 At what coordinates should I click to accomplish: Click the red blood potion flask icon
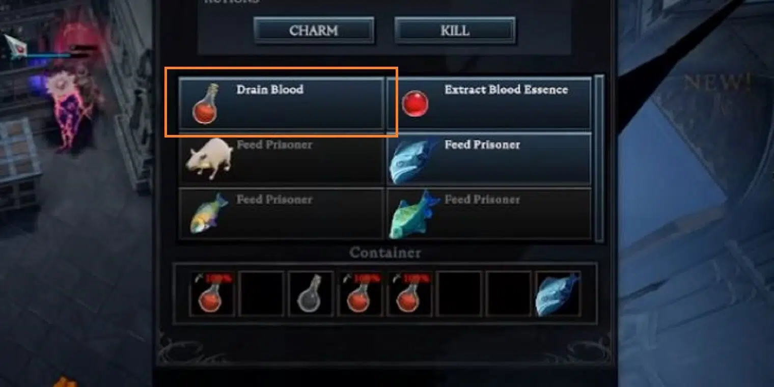coord(205,104)
